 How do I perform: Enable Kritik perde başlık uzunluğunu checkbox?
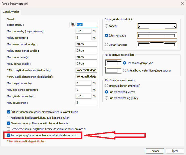click(9, 117)
